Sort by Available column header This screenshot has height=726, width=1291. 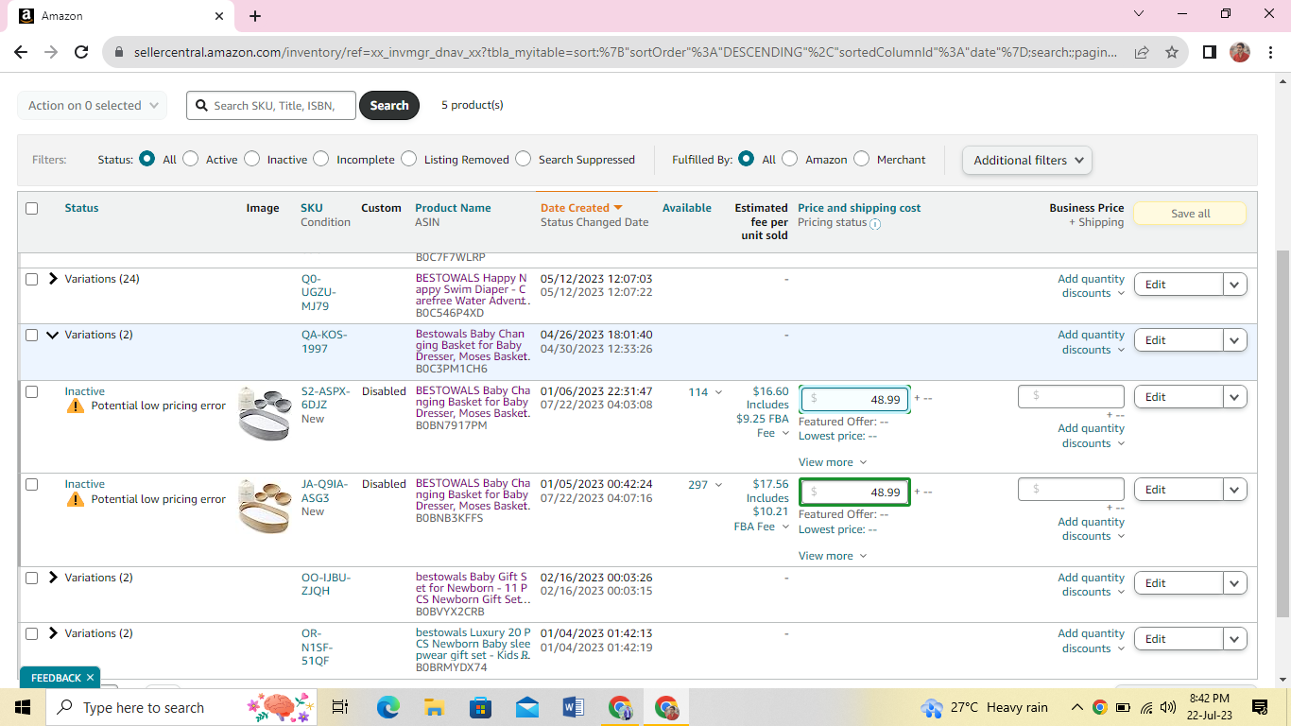click(x=687, y=208)
